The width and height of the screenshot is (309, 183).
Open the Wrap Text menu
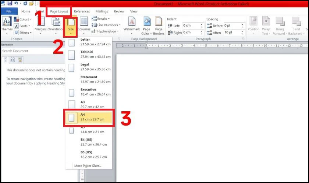coord(266,26)
